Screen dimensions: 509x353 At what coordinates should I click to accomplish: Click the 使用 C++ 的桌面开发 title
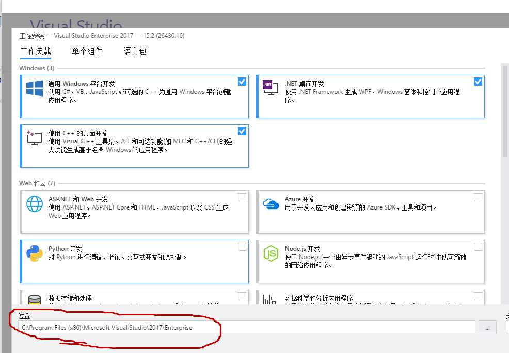(x=78, y=133)
